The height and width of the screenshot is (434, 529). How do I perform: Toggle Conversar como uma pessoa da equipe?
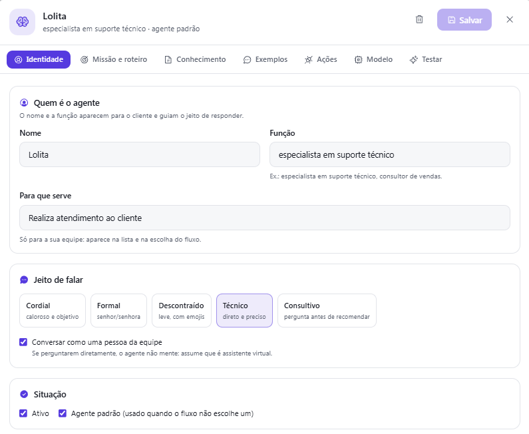coord(23,342)
